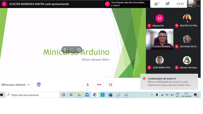203x114 pixels.
Task: Click your own video thumbnail labeled Você
Action: (194, 4)
